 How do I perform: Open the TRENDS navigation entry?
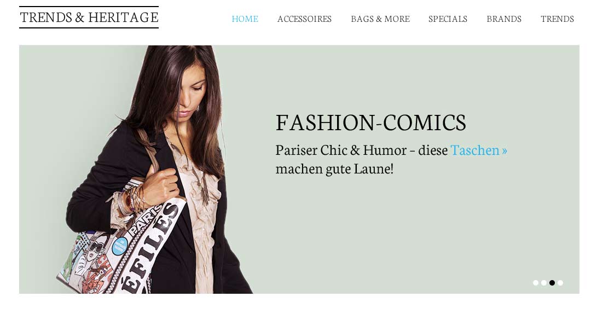(558, 19)
